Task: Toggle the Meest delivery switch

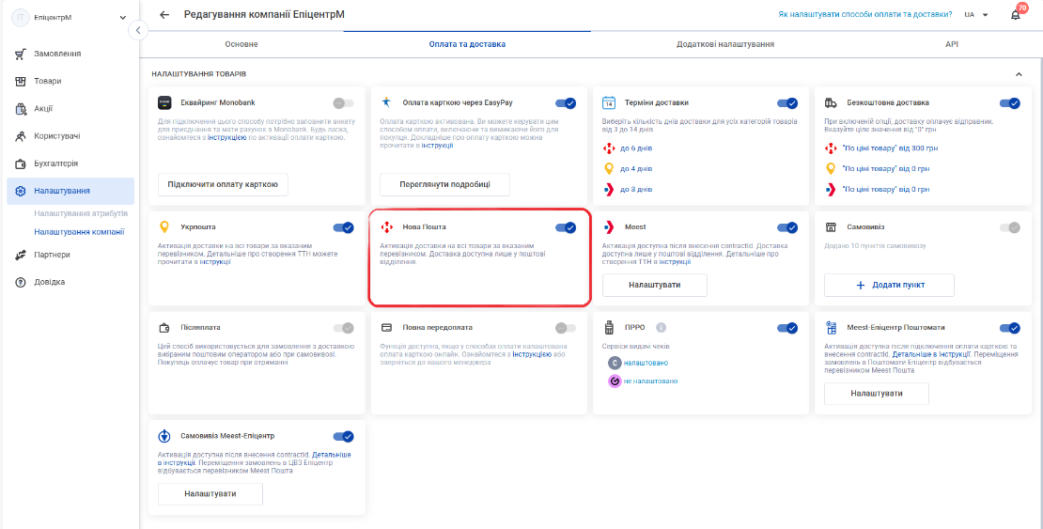Action: pyautogui.click(x=786, y=227)
